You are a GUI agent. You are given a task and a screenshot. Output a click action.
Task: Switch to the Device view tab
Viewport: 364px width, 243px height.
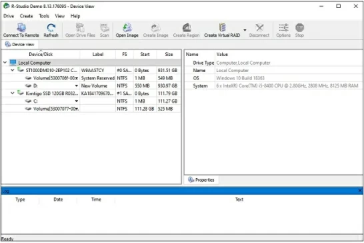point(20,44)
